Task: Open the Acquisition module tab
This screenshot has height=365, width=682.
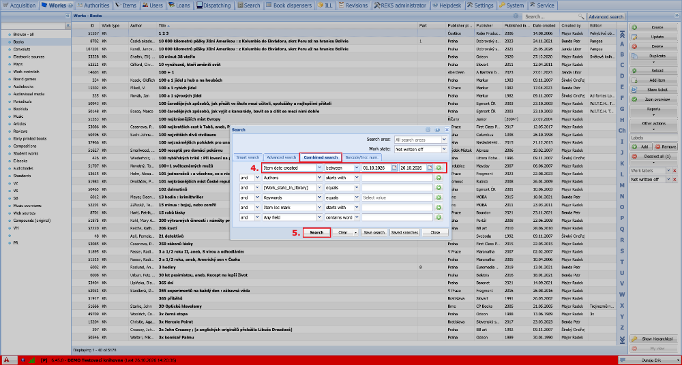Action: coord(20,5)
